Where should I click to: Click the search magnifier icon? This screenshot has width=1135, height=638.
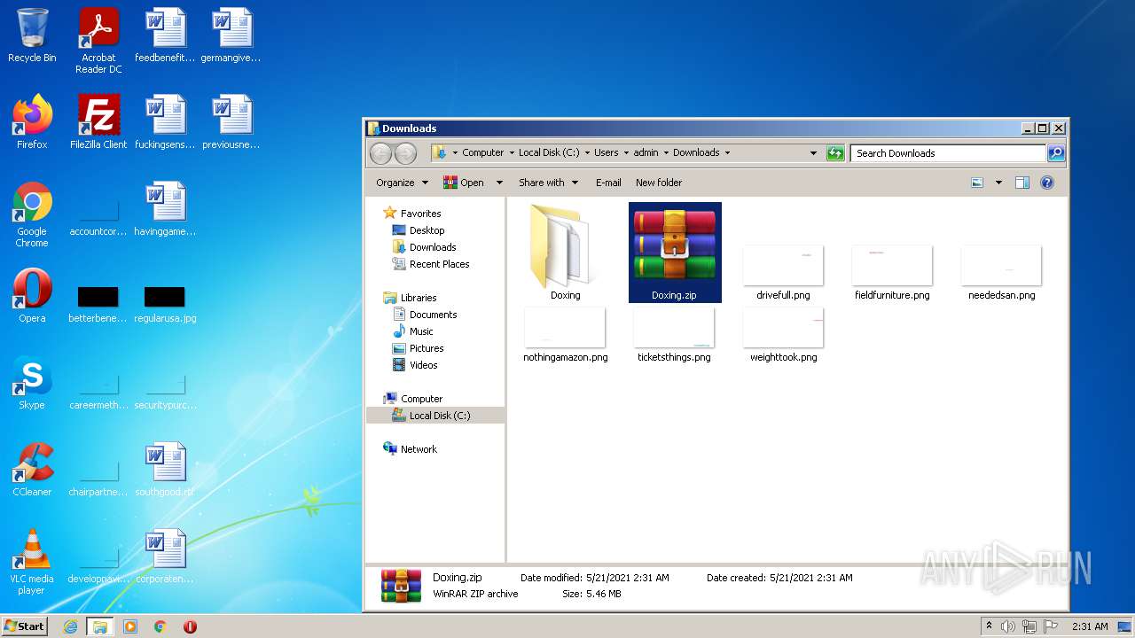[1055, 153]
